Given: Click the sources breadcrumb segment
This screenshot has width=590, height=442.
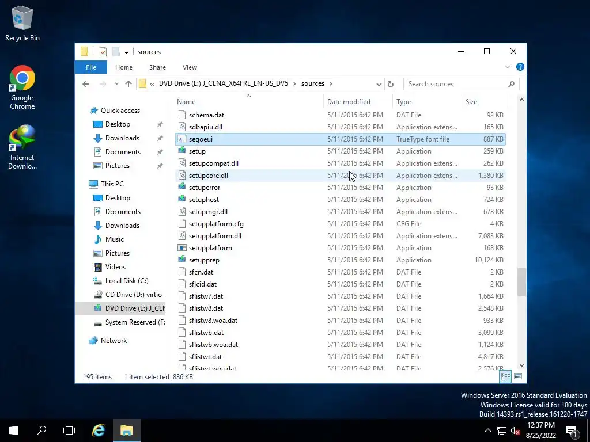Looking at the screenshot, I should coord(313,83).
